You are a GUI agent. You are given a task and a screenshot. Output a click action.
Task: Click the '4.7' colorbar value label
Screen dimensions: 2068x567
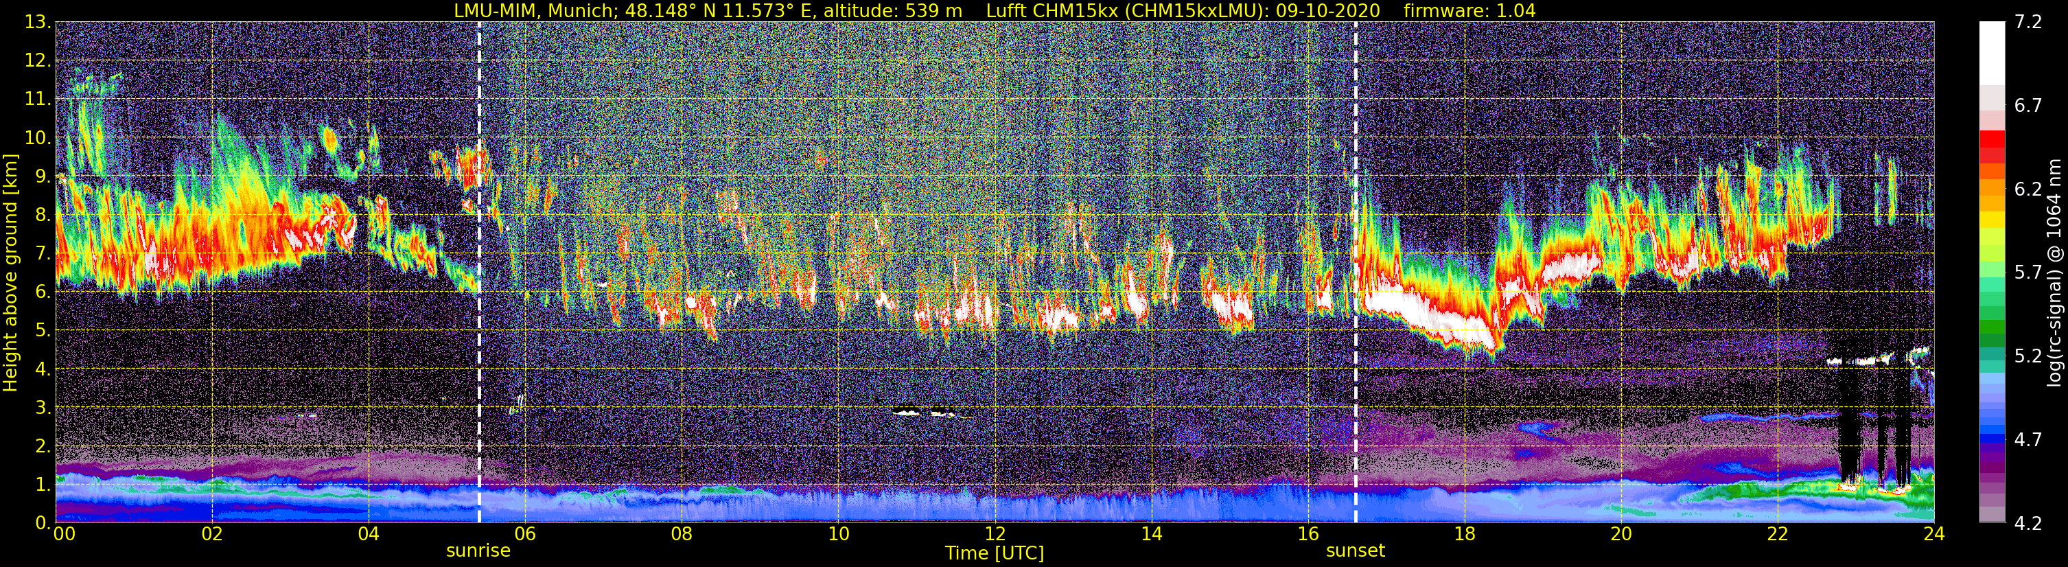point(2028,440)
